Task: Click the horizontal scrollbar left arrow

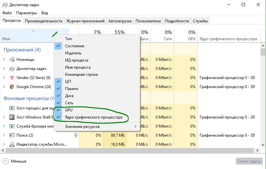Action: click(3, 150)
